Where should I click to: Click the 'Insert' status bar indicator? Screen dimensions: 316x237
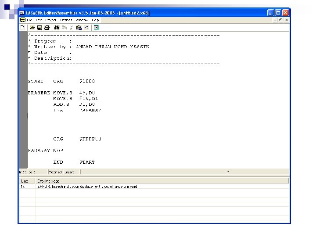69,172
